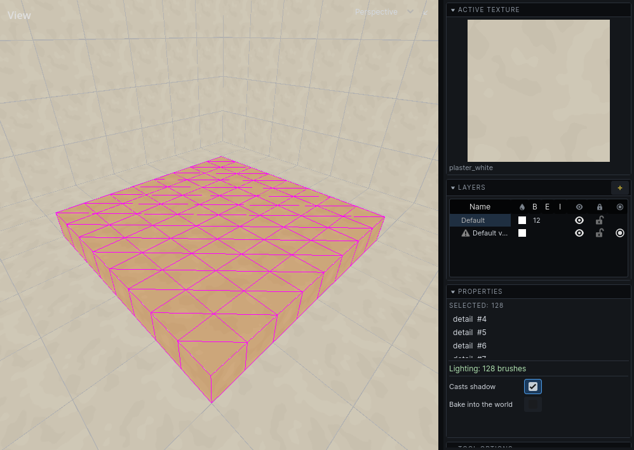Click the B column header in Layers
The image size is (634, 450).
534,207
